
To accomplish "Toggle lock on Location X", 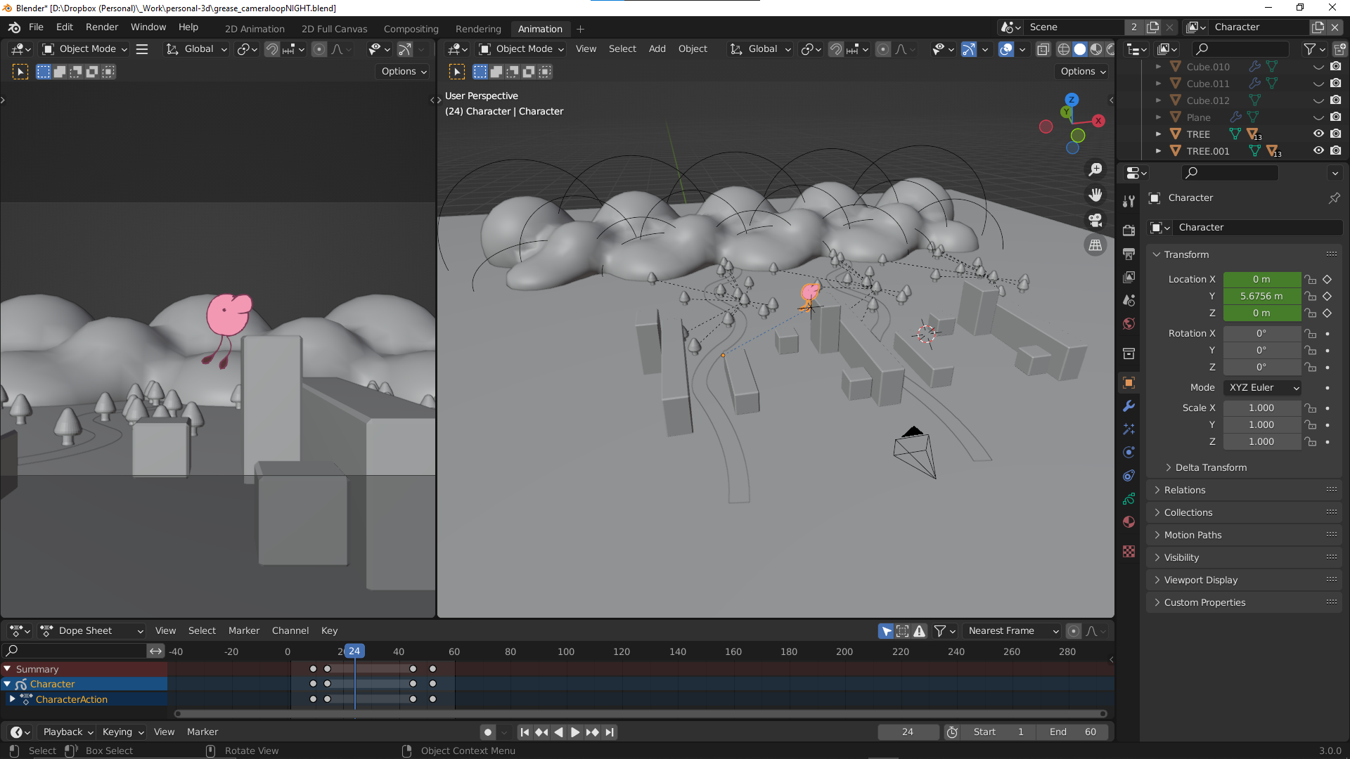I will coord(1311,280).
